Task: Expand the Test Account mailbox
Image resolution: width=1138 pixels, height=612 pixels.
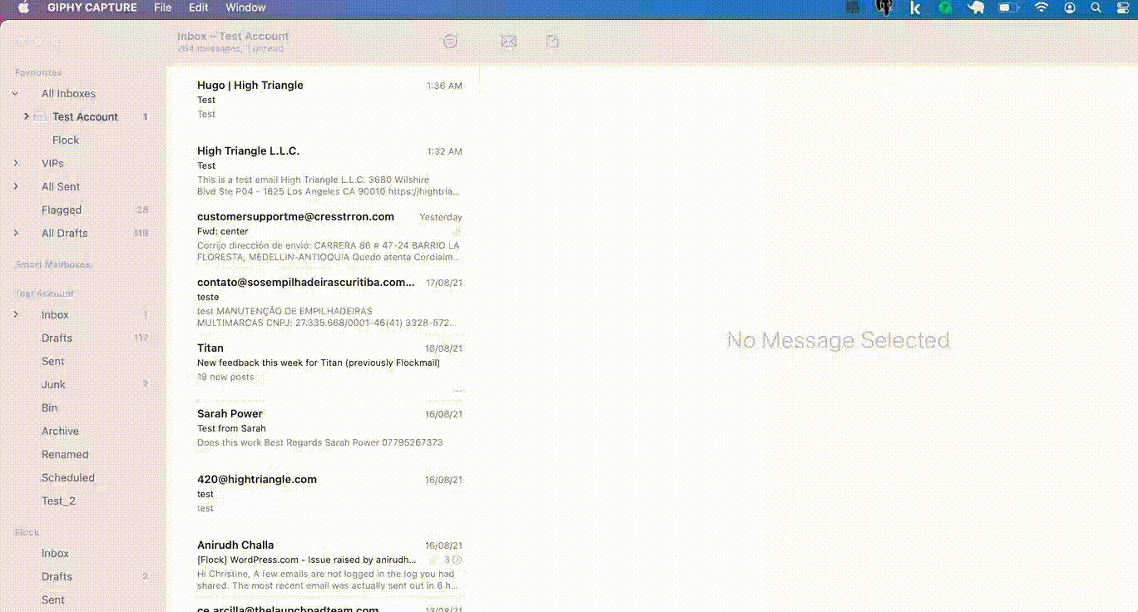Action: coord(27,116)
